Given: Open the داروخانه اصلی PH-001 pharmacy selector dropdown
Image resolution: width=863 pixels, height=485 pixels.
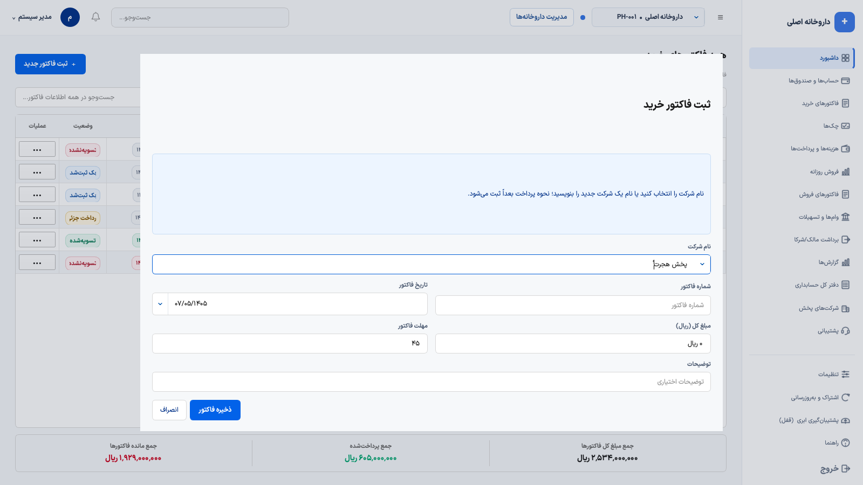Looking at the screenshot, I should tap(648, 17).
